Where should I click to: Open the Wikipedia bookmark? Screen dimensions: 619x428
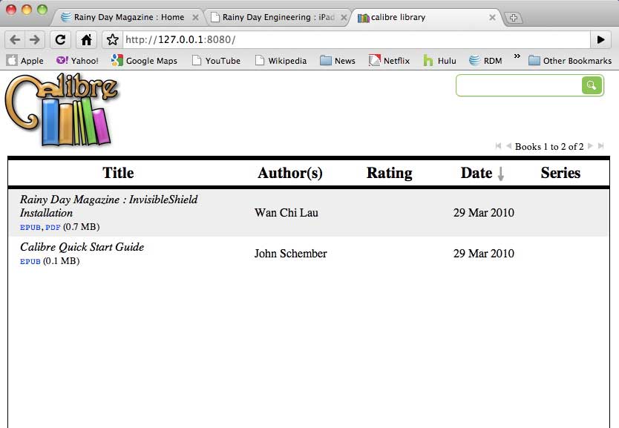coord(281,61)
